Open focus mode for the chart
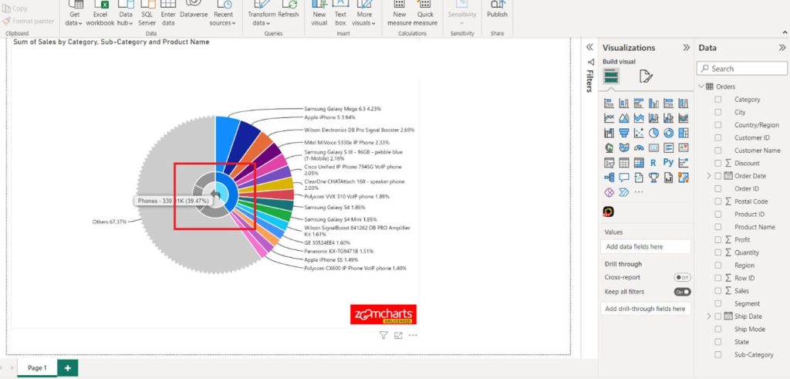790x379 pixels. [x=399, y=335]
